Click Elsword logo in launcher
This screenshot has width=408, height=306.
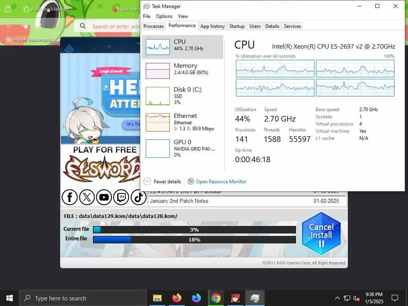102,169
